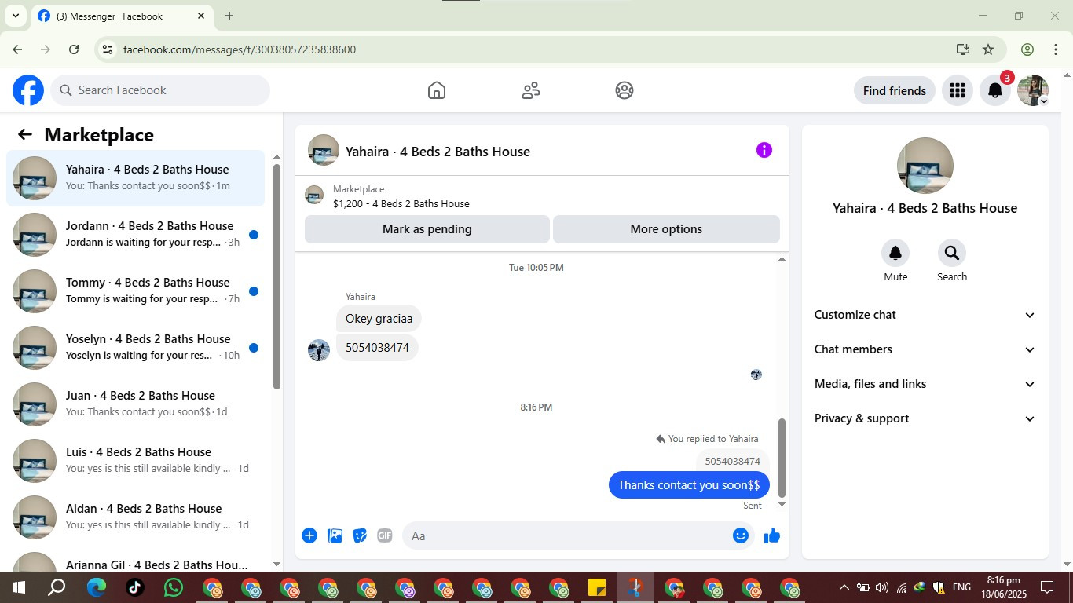Open more actions plus icon in composer
1073x603 pixels.
point(309,535)
